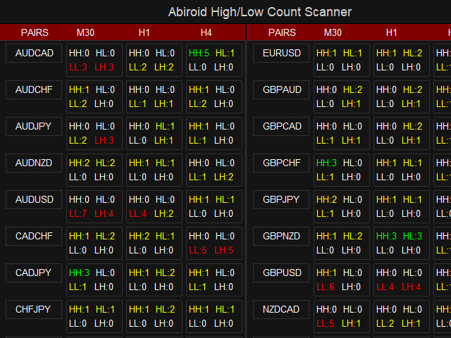Open the GBPCHF pair button
Screen dimensions: 451x338
281,163
